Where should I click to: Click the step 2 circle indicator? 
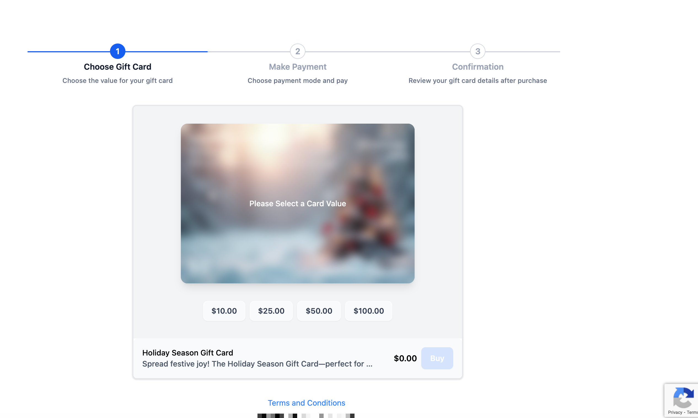pyautogui.click(x=297, y=51)
